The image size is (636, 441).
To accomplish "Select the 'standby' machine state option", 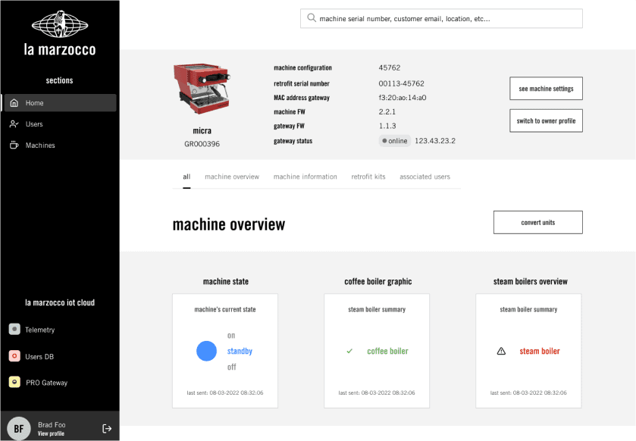I will [240, 351].
